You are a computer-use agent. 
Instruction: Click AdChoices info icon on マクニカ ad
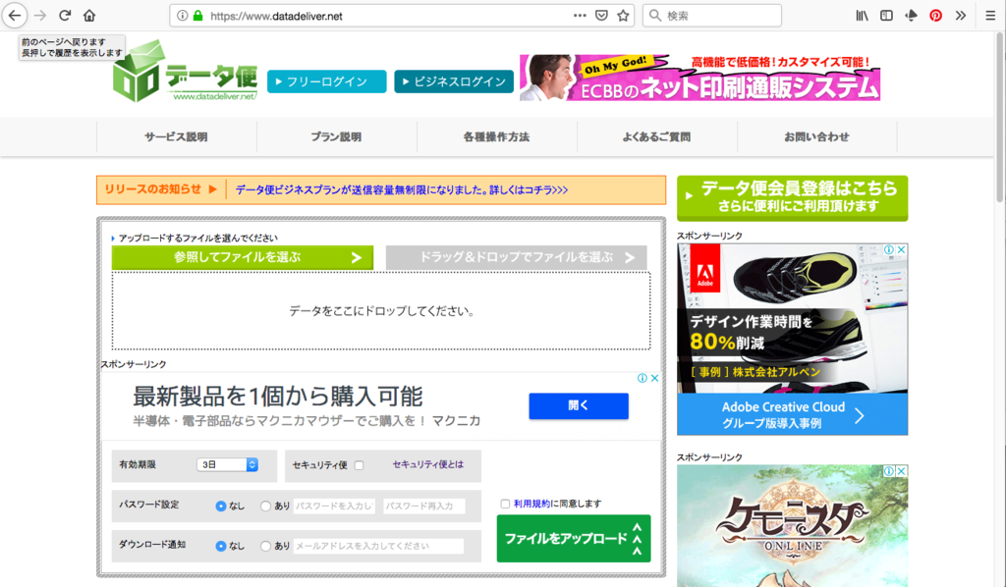point(643,378)
